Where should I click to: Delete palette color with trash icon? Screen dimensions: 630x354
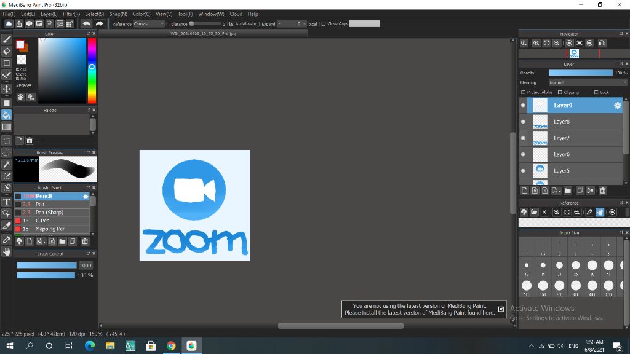30,141
